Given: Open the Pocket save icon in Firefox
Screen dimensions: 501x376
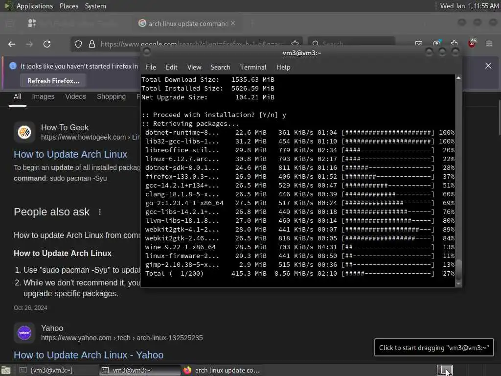Looking at the screenshot, I should (x=419, y=44).
